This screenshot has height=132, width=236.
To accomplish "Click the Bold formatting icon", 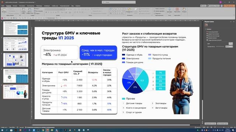I will coord(46,12).
